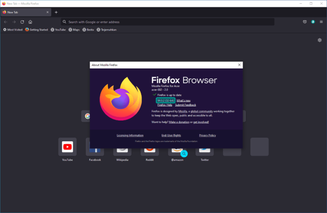Click the 94.0.2 (32-bit) version text

[x=166, y=100]
